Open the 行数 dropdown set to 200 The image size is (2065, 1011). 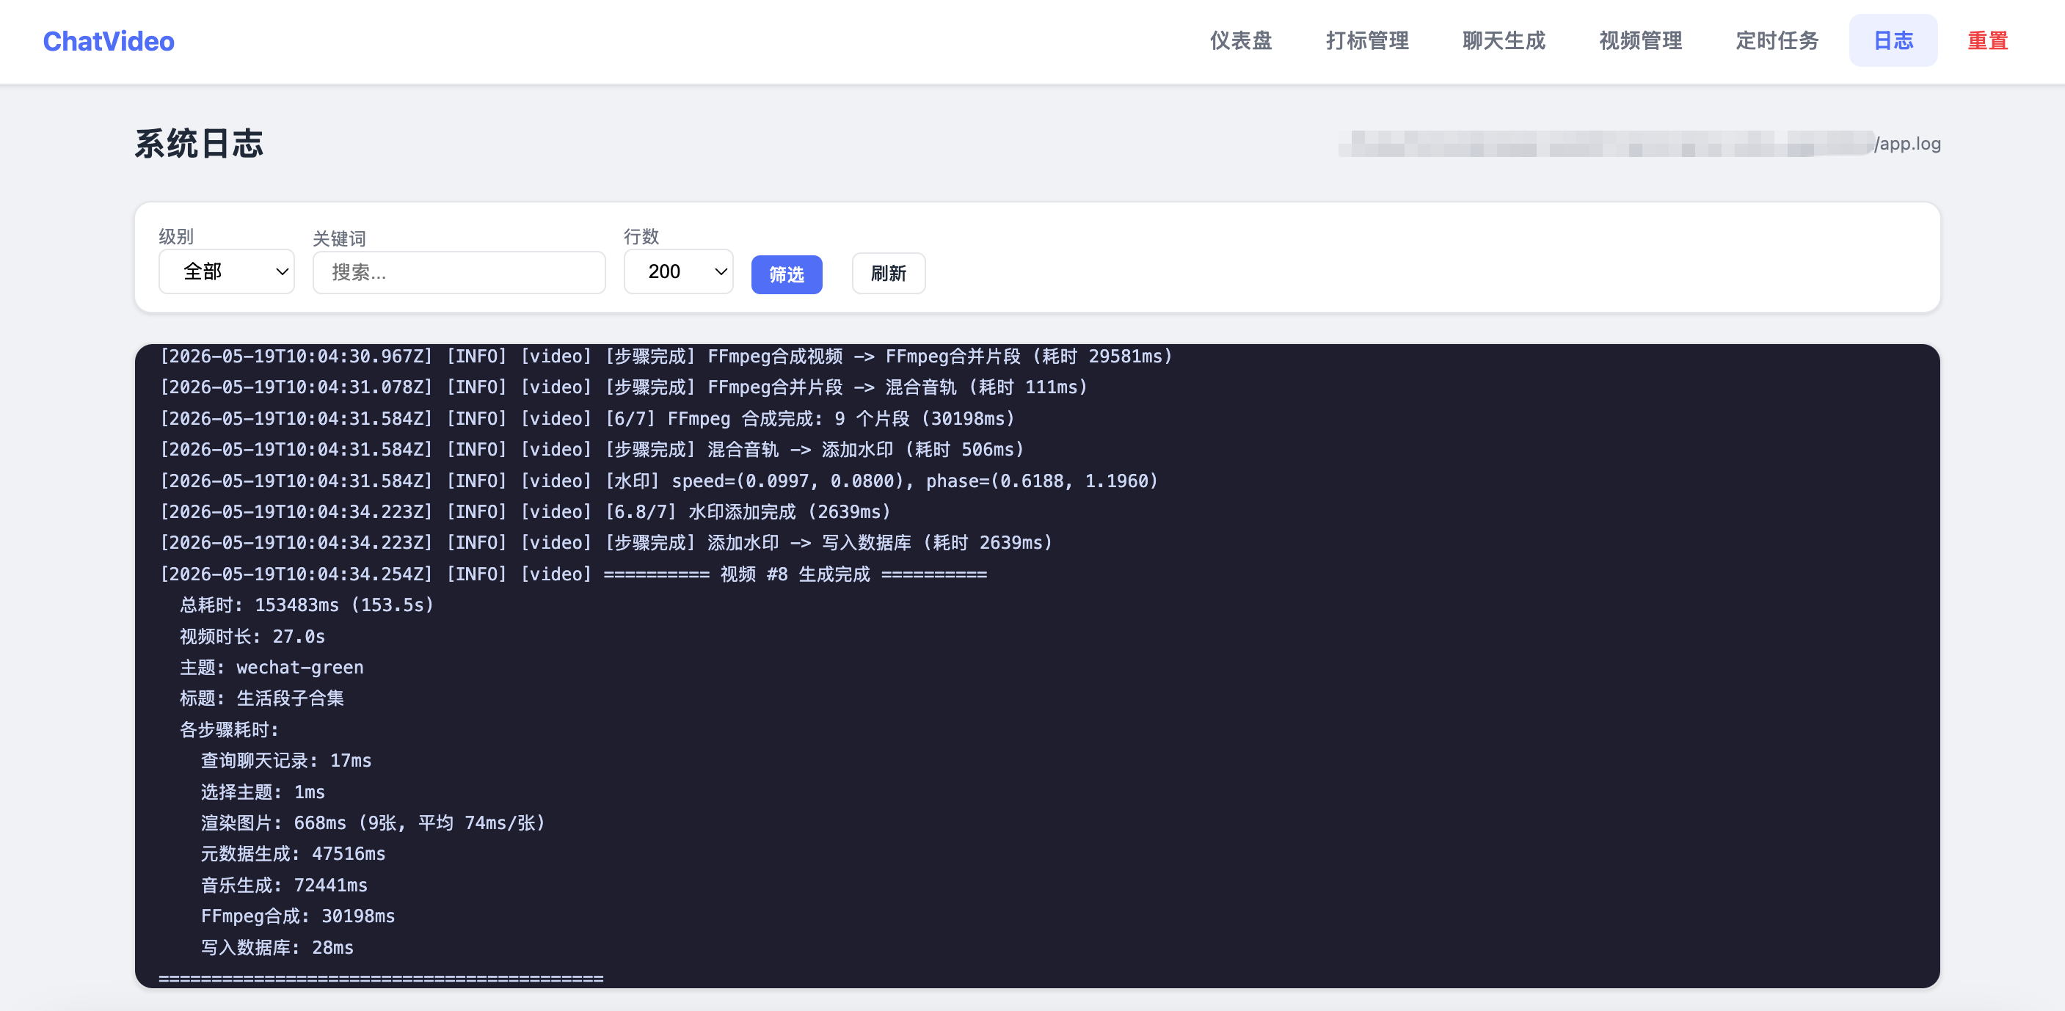(x=678, y=271)
